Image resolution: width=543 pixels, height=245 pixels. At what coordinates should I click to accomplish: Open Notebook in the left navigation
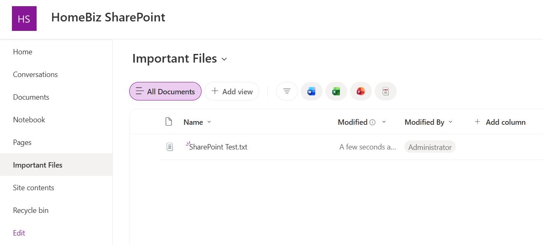coord(29,120)
